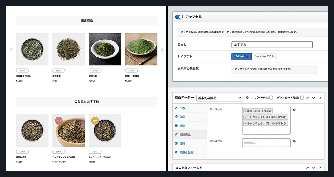Show previous items in the 関連商品 carousel

coord(11,50)
